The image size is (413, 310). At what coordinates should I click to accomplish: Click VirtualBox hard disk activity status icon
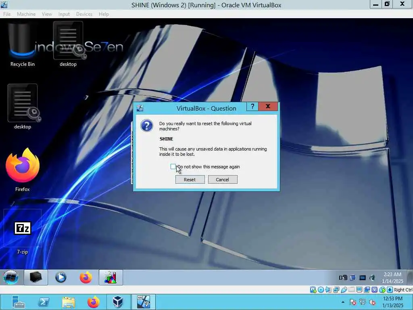coord(313,290)
